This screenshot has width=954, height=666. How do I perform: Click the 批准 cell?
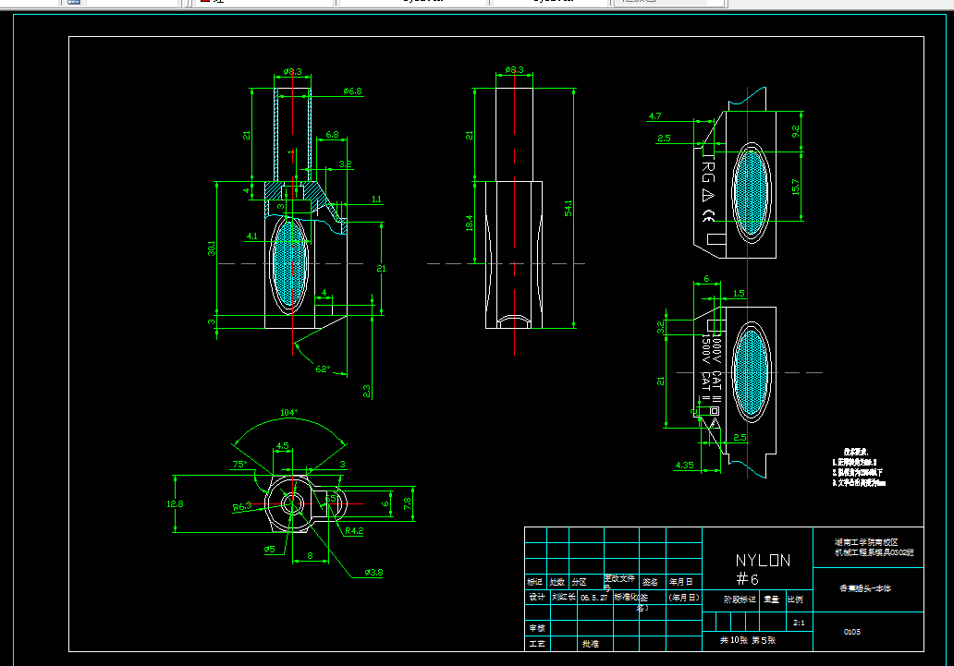tap(590, 644)
